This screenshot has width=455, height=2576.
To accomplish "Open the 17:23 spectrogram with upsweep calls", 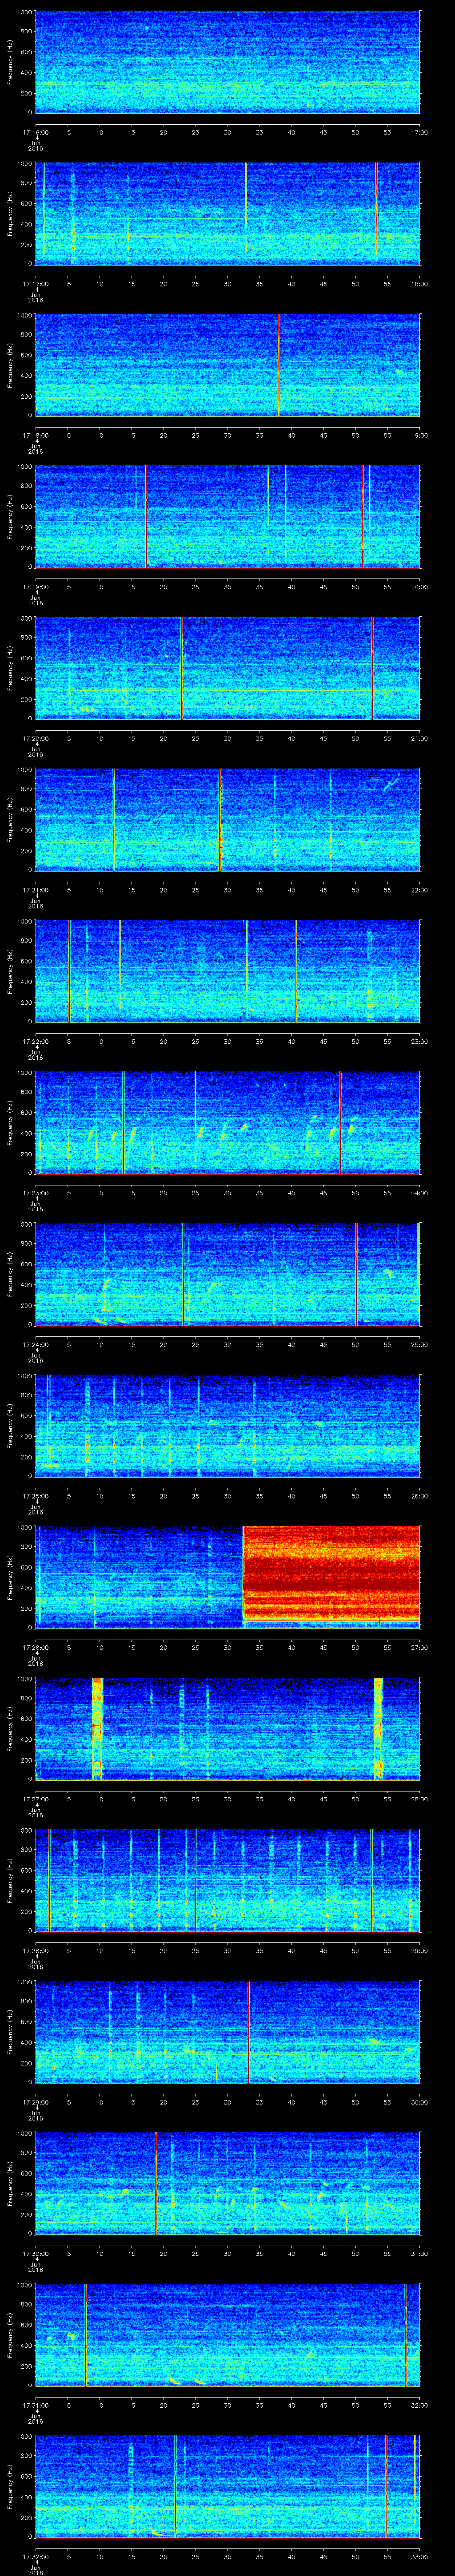I will click(x=227, y=1123).
